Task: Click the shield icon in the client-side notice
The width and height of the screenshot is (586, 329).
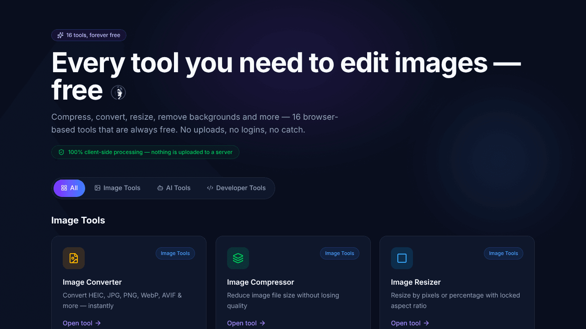Action: [x=61, y=152]
